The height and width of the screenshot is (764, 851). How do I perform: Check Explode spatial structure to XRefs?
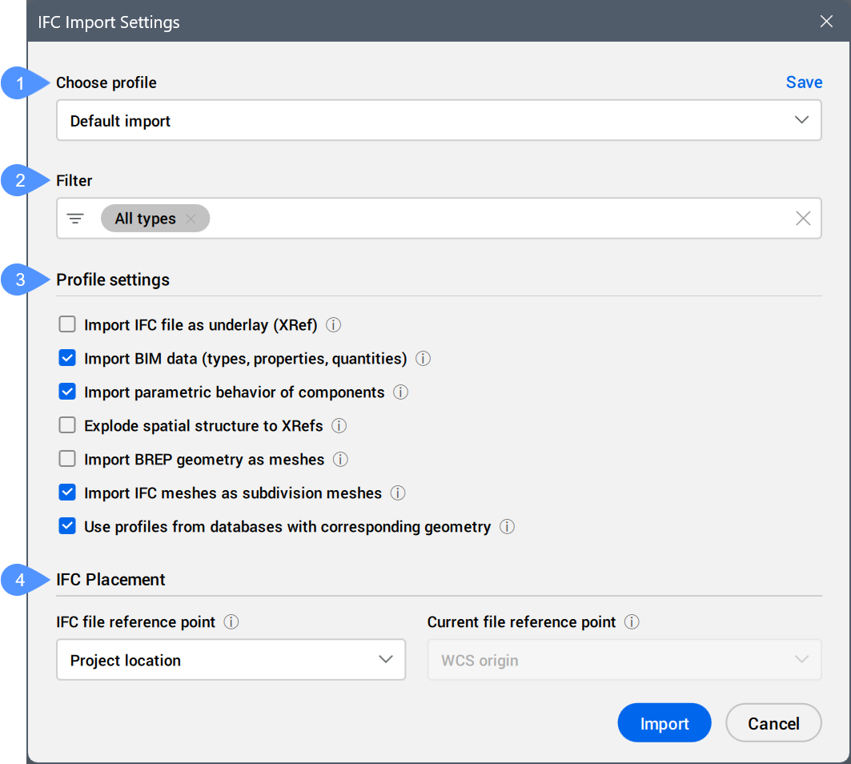(x=67, y=426)
